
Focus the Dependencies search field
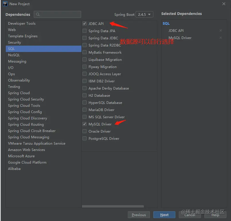pyautogui.click(x=57, y=14)
